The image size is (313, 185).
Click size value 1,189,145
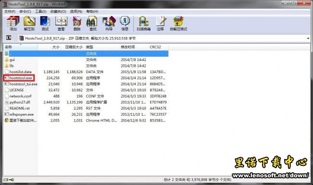(x=52, y=72)
